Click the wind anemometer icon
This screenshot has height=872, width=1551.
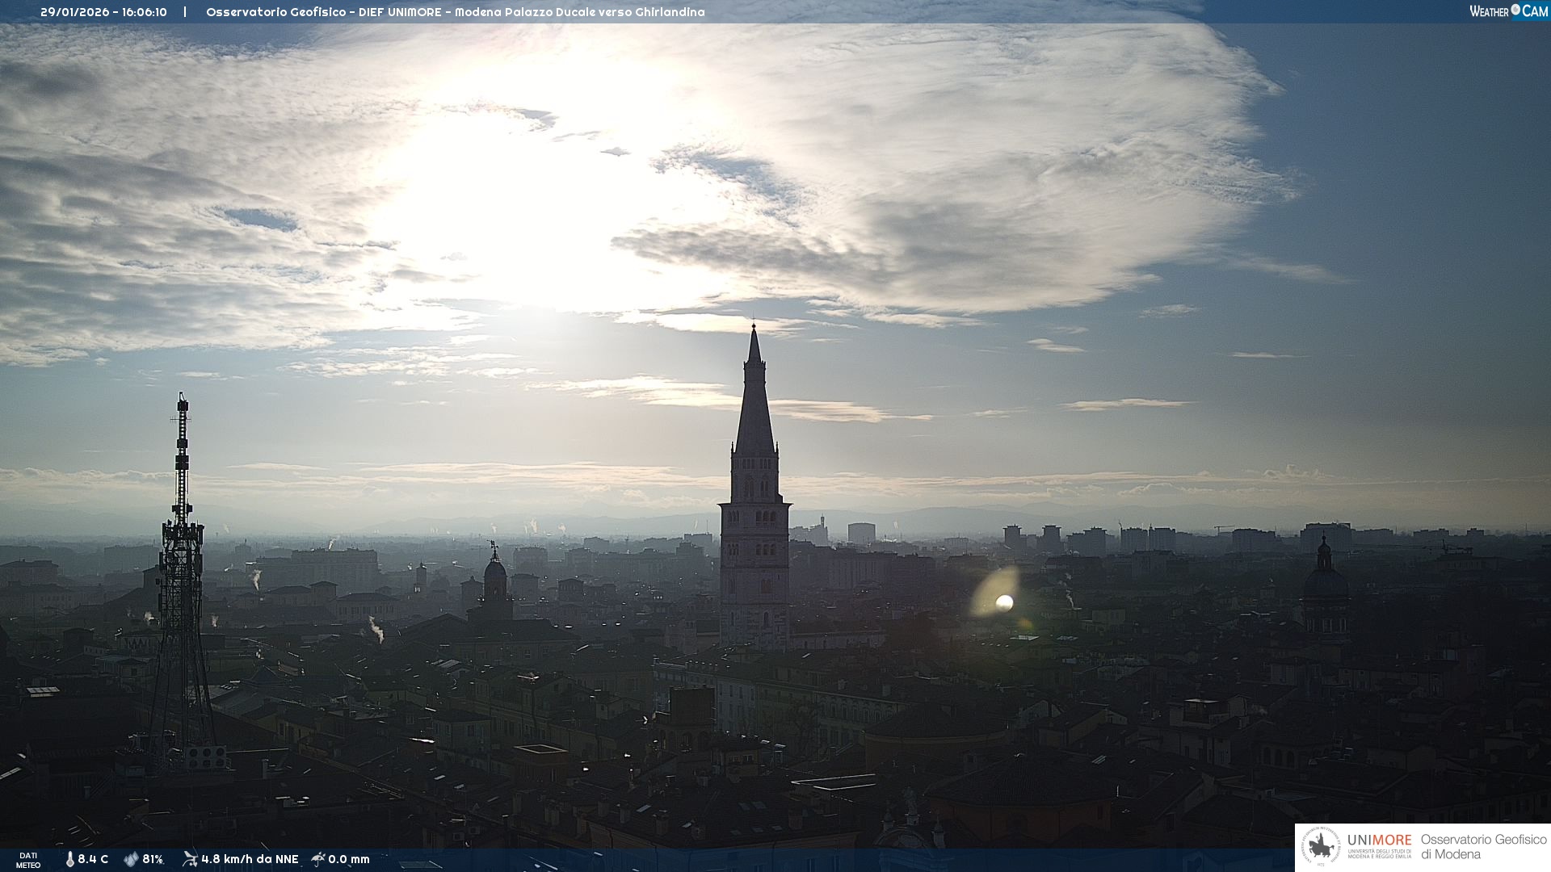190,859
